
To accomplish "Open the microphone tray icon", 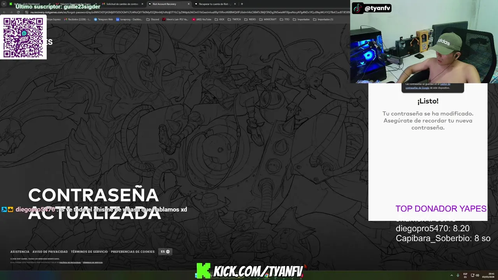I will click(458, 275).
